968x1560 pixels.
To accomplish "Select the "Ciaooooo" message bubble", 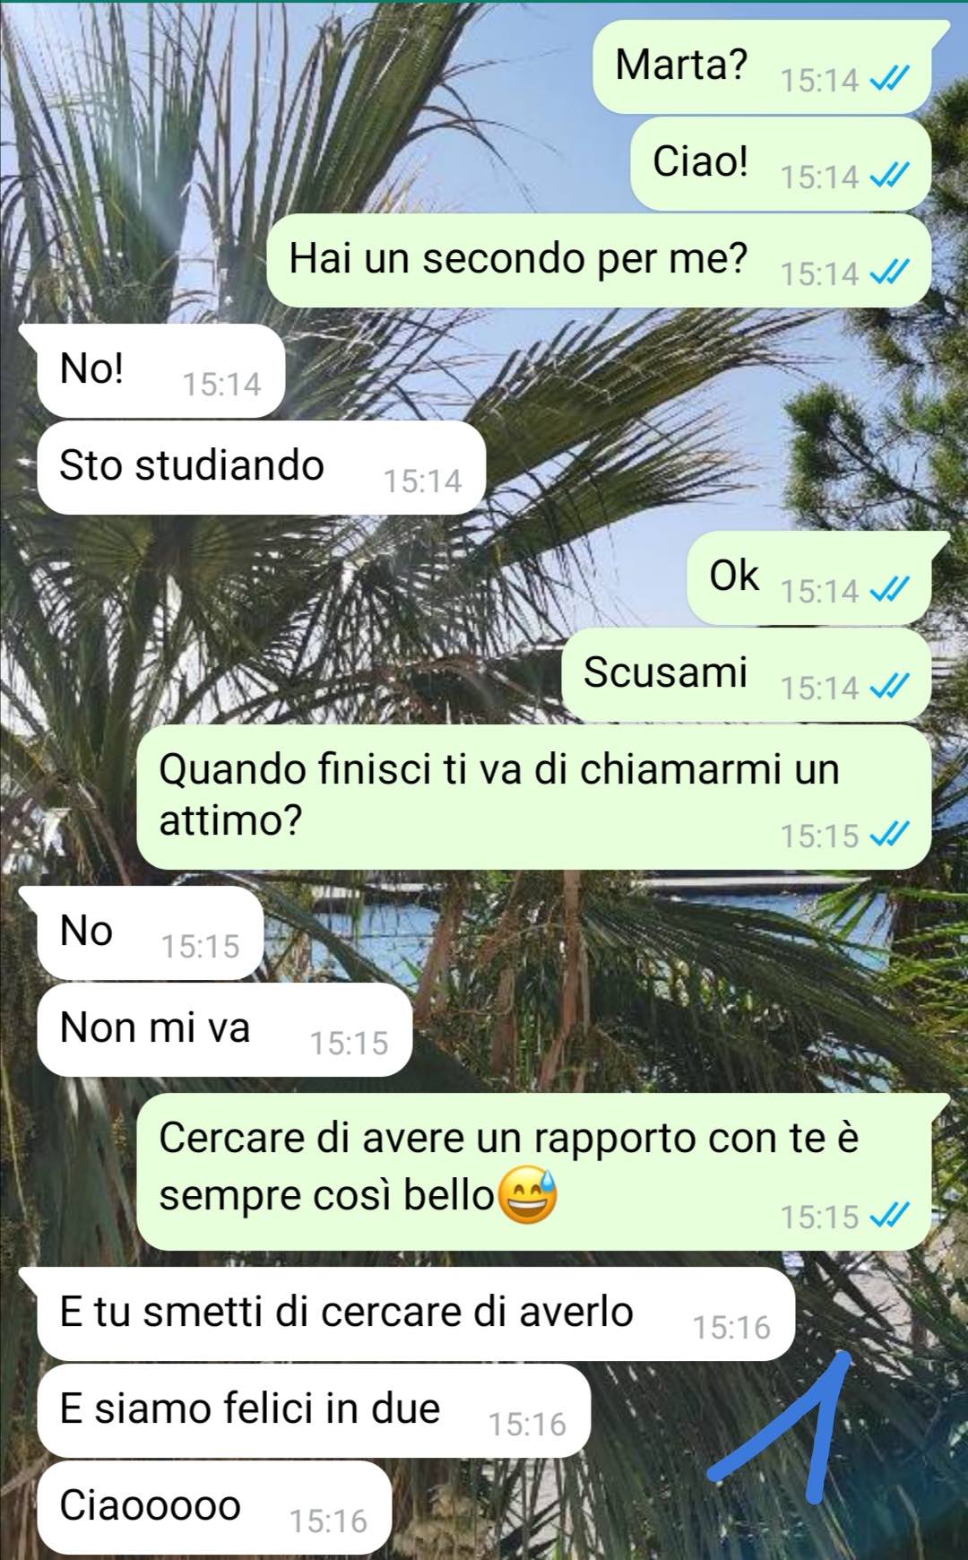I will point(214,1507).
